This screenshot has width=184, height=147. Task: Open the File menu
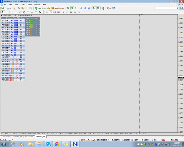click(5, 5)
